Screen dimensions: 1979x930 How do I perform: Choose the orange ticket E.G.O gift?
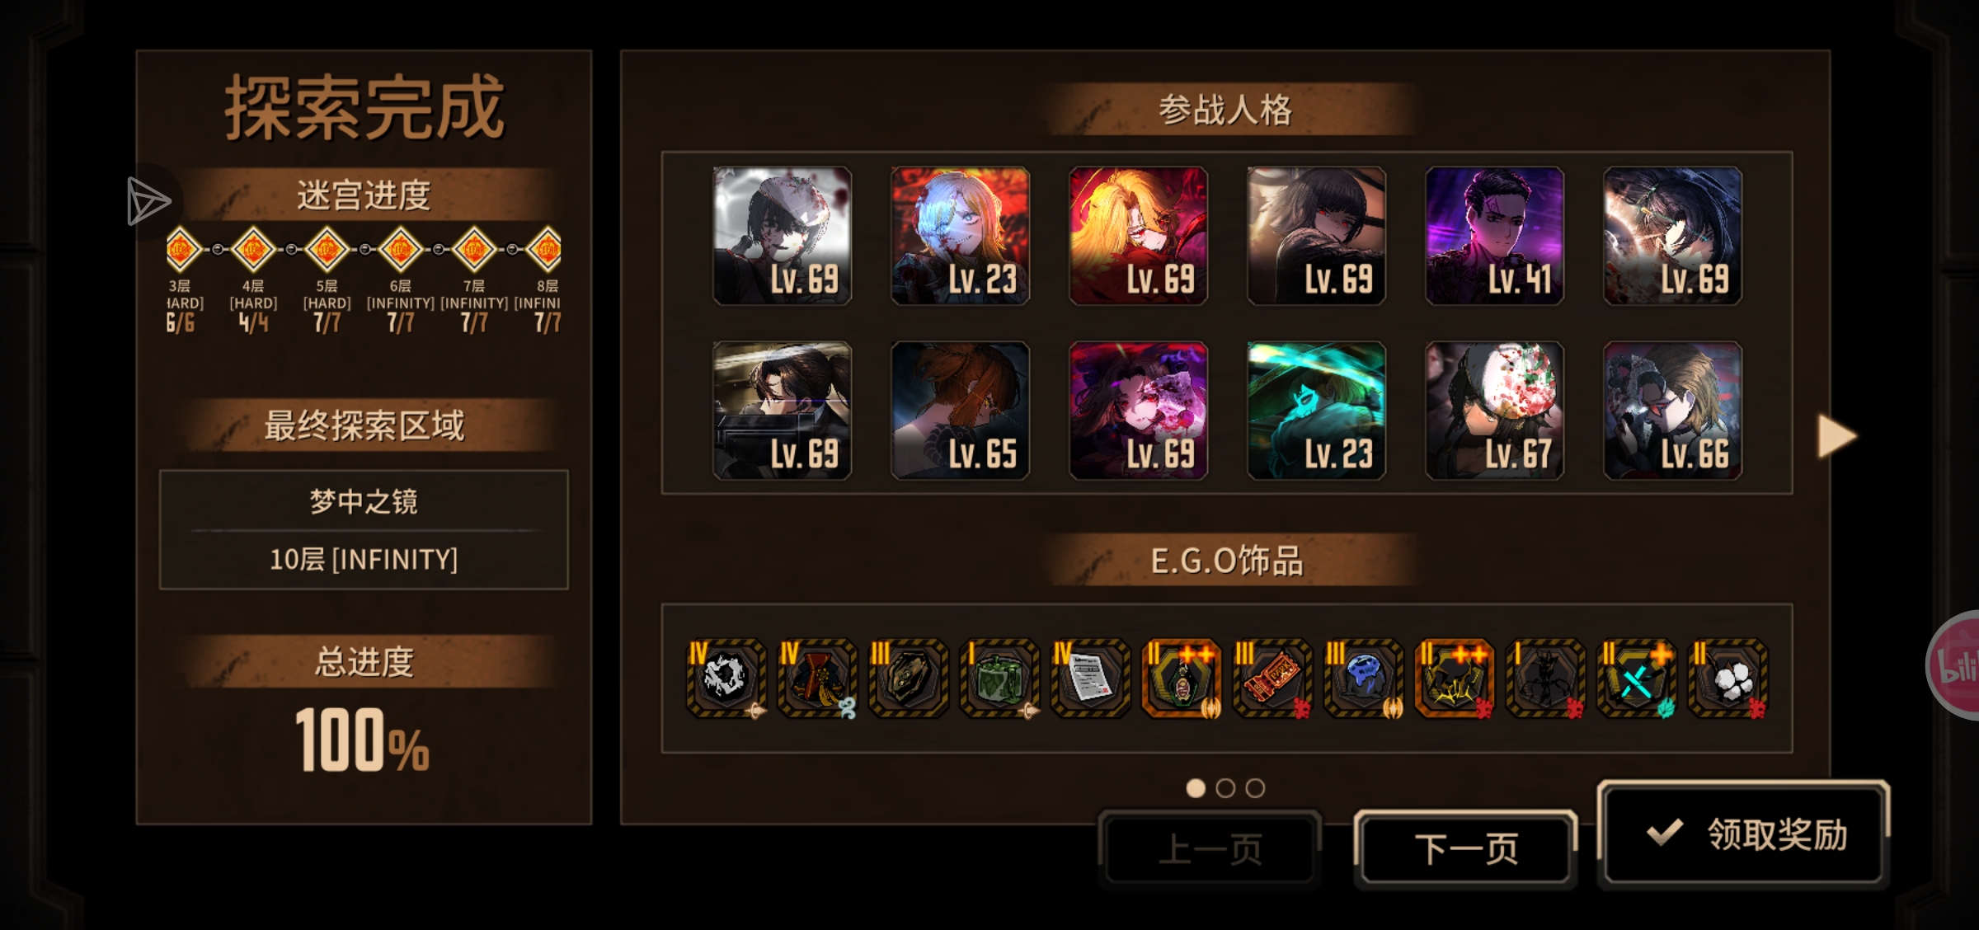click(x=1272, y=678)
